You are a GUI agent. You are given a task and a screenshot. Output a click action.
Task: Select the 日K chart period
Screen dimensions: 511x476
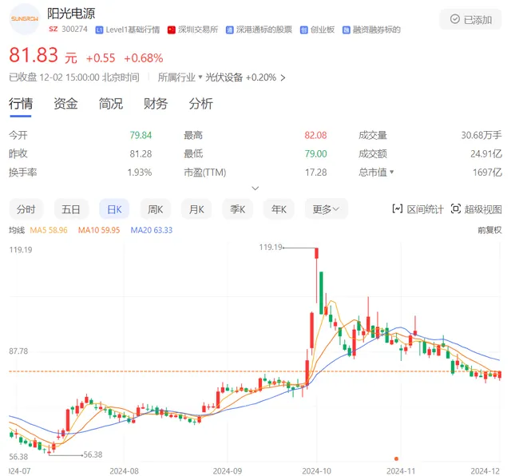click(113, 209)
